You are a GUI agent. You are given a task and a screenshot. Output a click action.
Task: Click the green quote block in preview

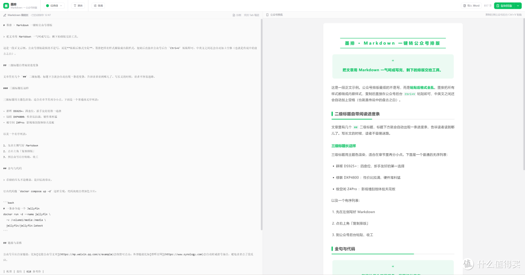393,66
